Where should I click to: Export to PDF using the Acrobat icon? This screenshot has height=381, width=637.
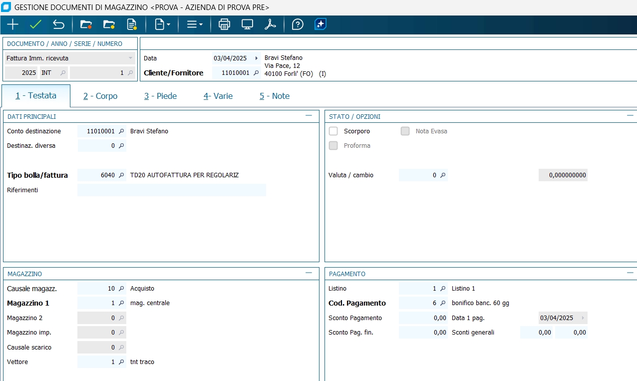point(270,24)
